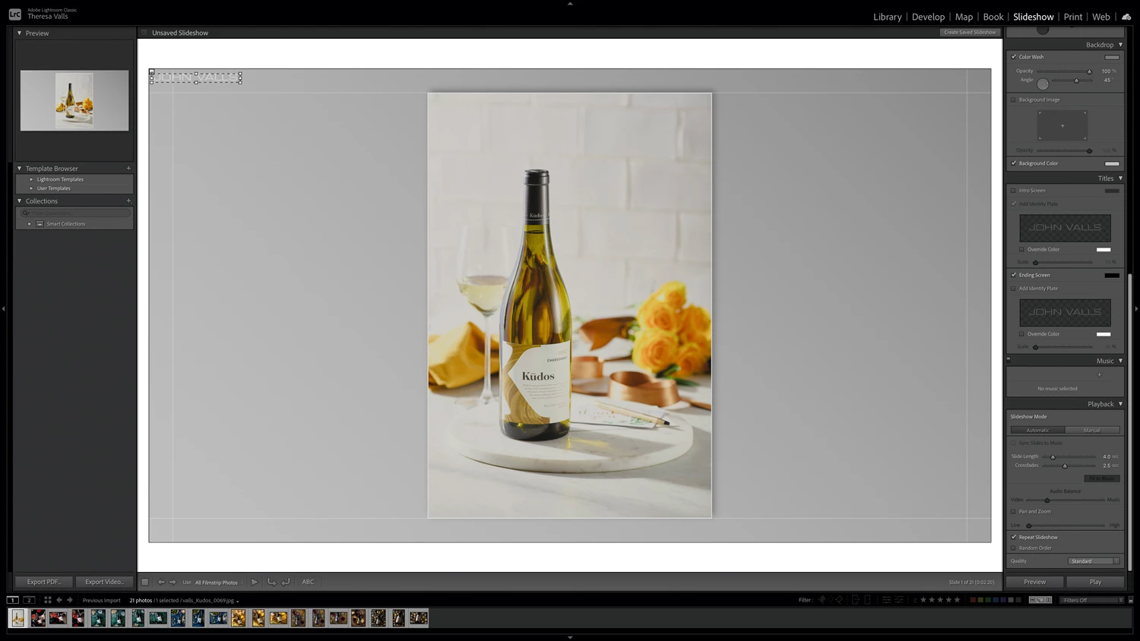Enable Intro Screen checkbox

point(1014,191)
